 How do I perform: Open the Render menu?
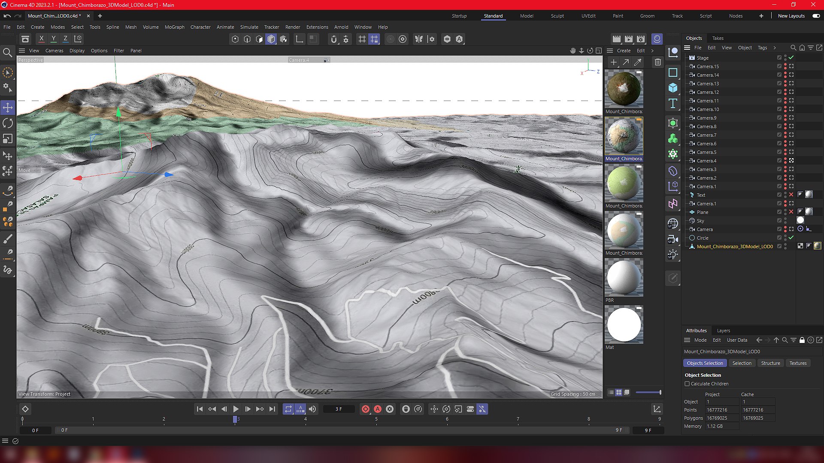coord(293,27)
